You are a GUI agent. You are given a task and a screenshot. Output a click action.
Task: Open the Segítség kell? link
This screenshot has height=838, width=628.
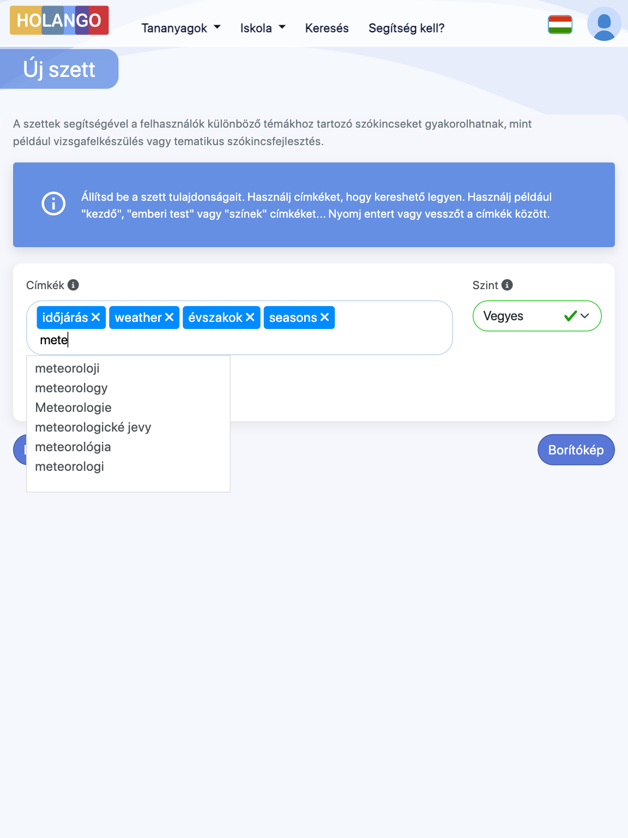(406, 28)
